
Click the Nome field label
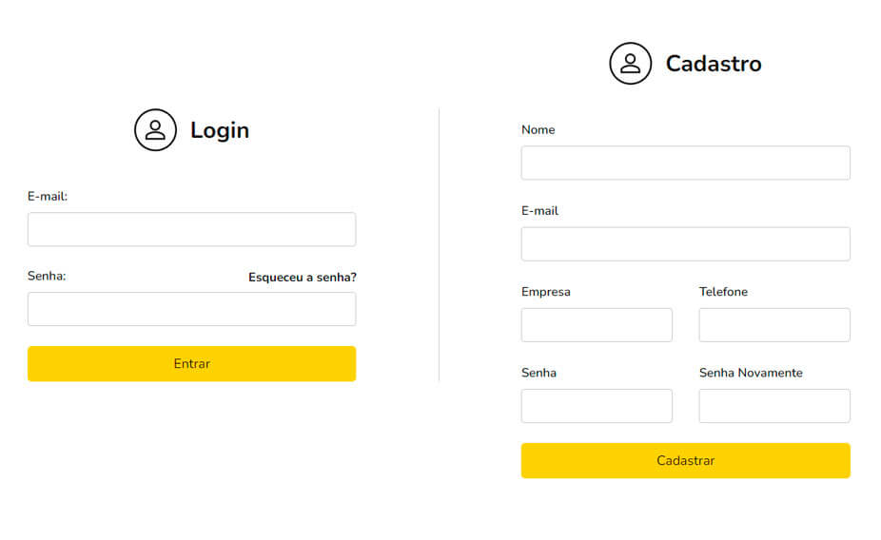(x=538, y=130)
